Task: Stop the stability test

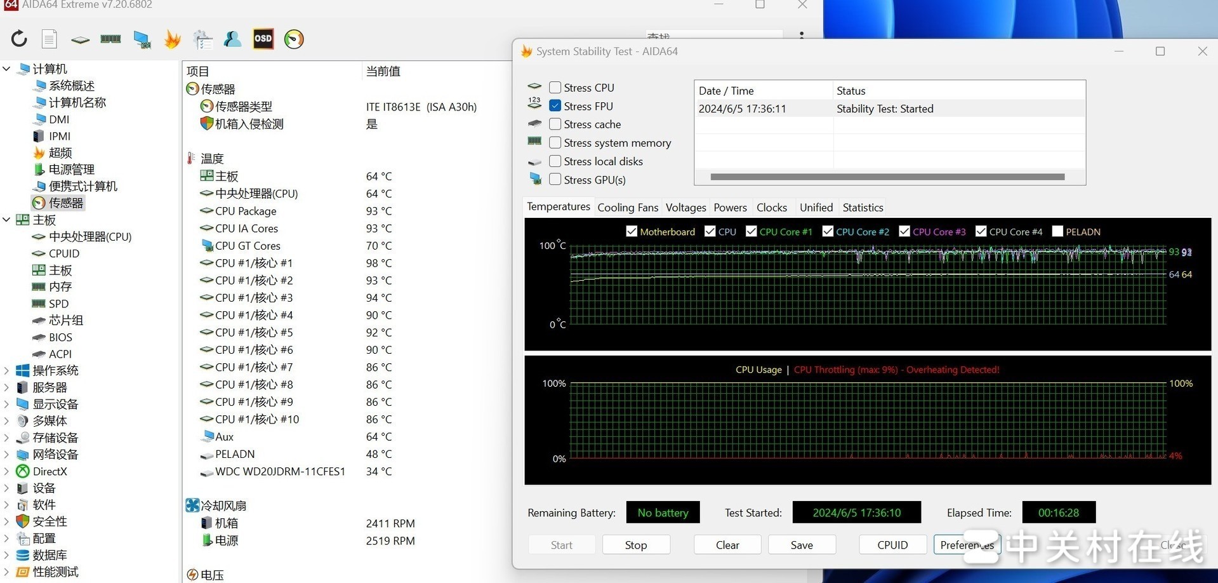Action: tap(636, 545)
